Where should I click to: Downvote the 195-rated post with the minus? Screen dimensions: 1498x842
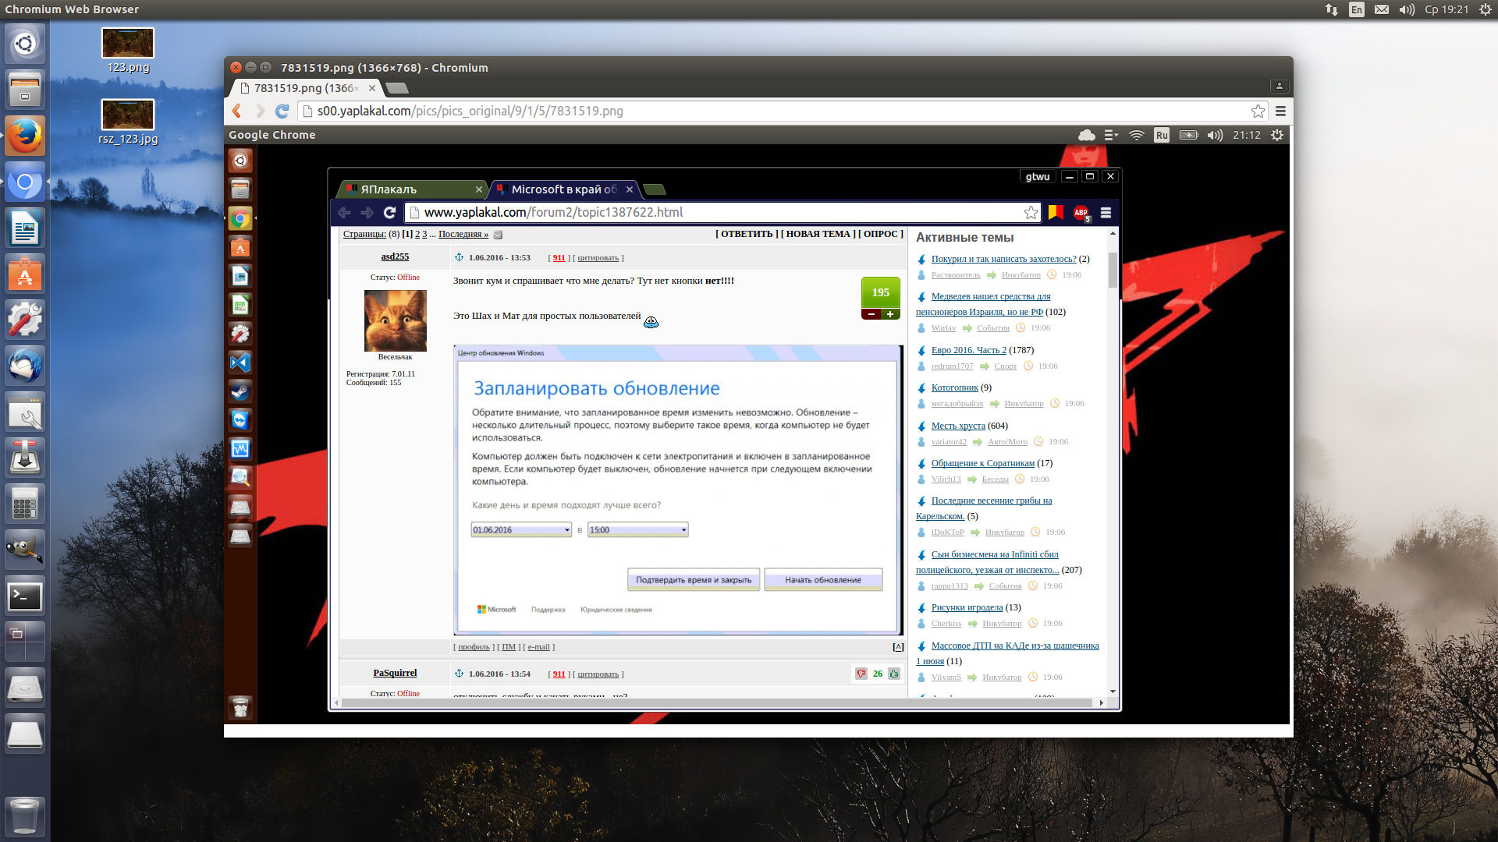(871, 314)
